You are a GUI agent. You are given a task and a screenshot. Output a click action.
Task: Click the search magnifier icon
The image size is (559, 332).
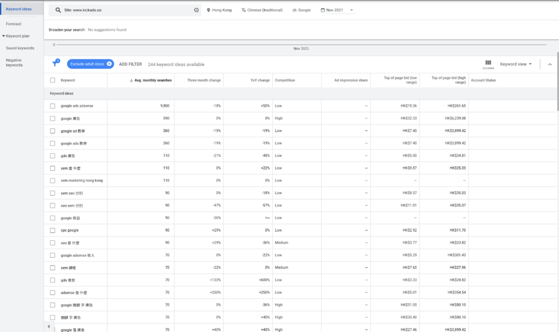[58, 10]
